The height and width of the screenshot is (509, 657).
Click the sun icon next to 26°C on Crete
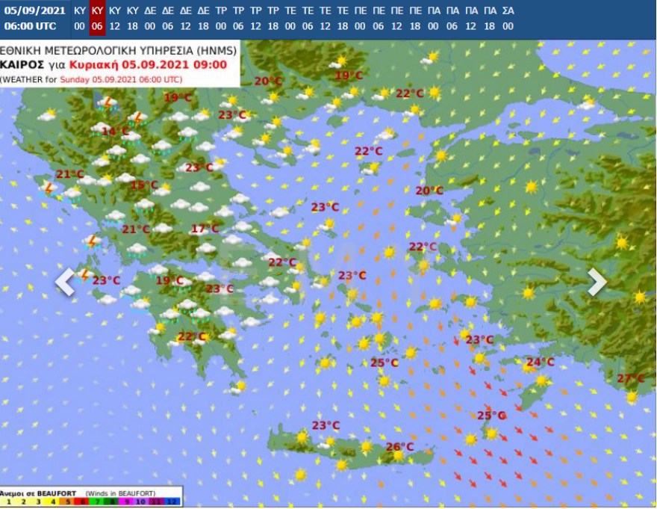click(398, 455)
